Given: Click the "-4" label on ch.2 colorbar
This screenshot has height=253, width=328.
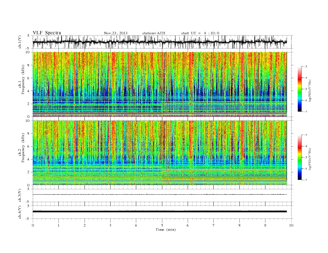Looking at the screenshot, I should point(306,146).
